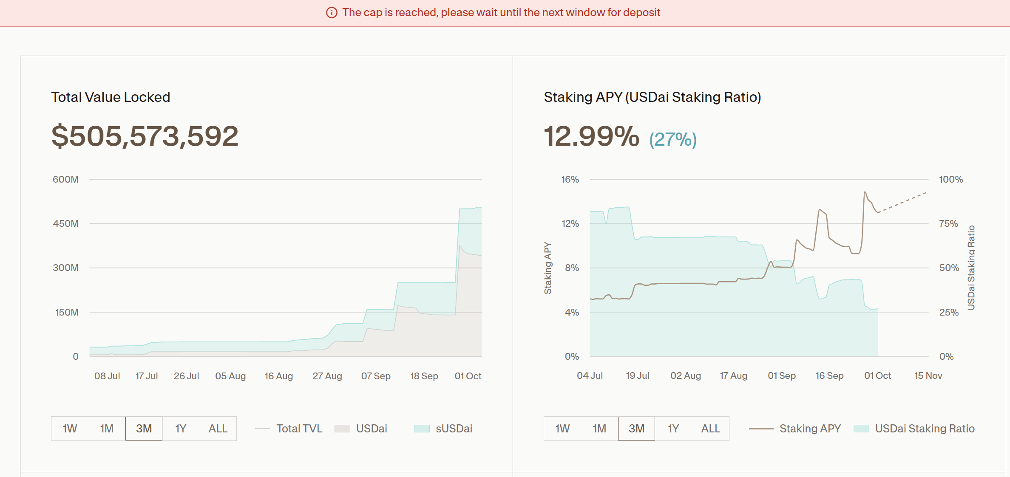Toggle the Total TVL legend line
The image size is (1010, 477).
(263, 429)
